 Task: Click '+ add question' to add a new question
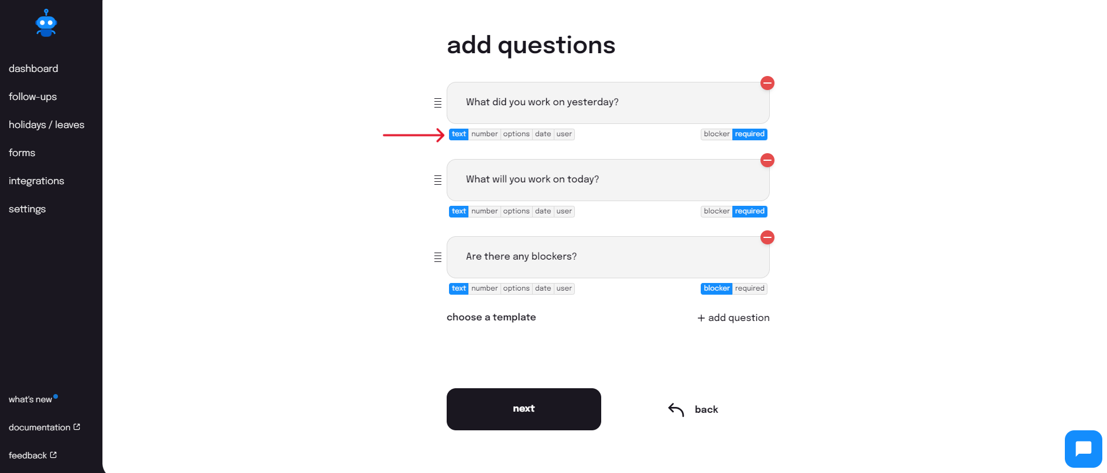click(x=733, y=317)
